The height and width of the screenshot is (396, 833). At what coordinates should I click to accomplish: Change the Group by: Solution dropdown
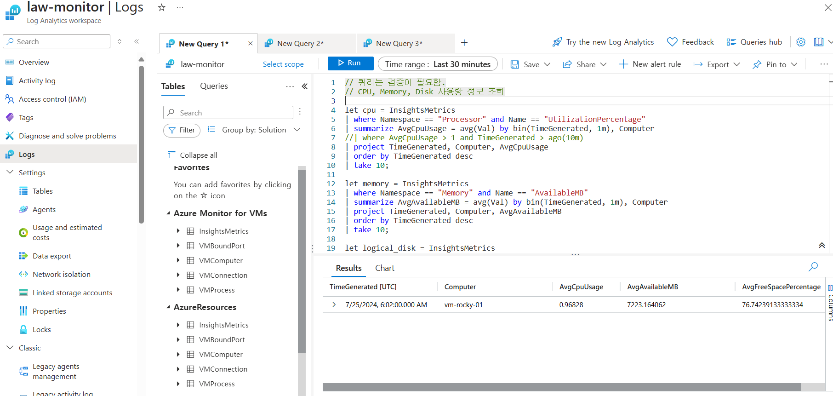click(x=254, y=130)
